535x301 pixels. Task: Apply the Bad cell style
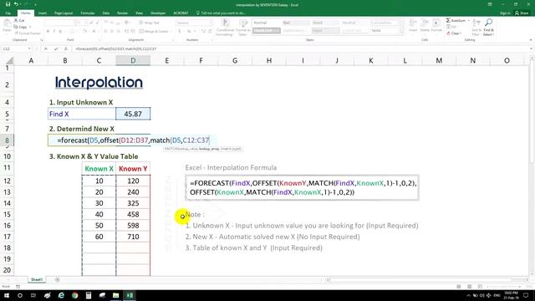(x=295, y=23)
